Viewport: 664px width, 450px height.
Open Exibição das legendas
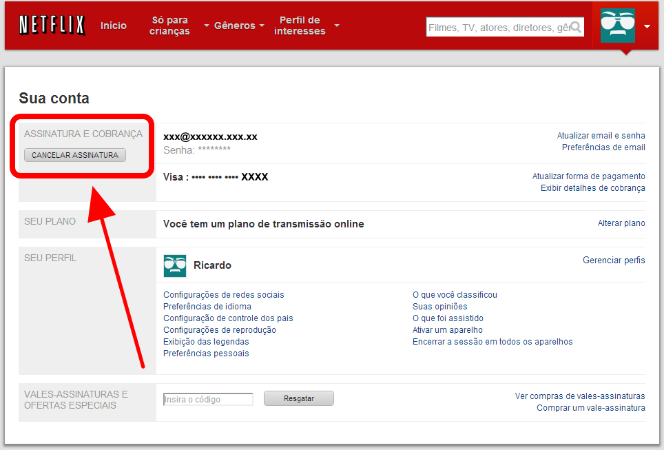click(x=206, y=342)
